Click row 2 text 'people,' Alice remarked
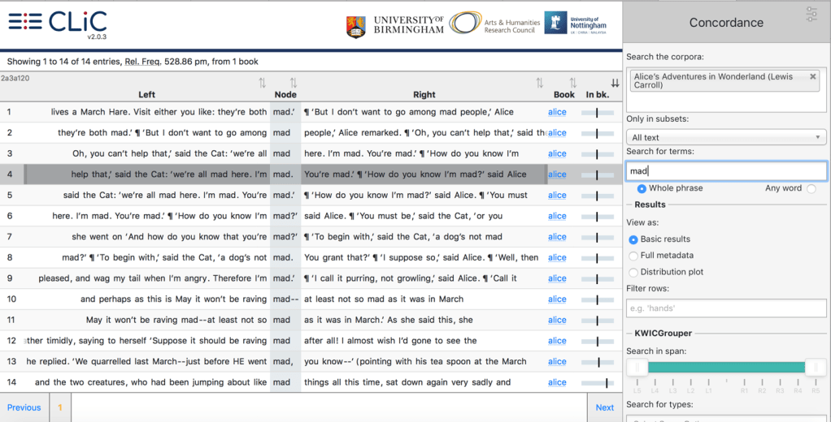831x422 pixels. (352, 133)
